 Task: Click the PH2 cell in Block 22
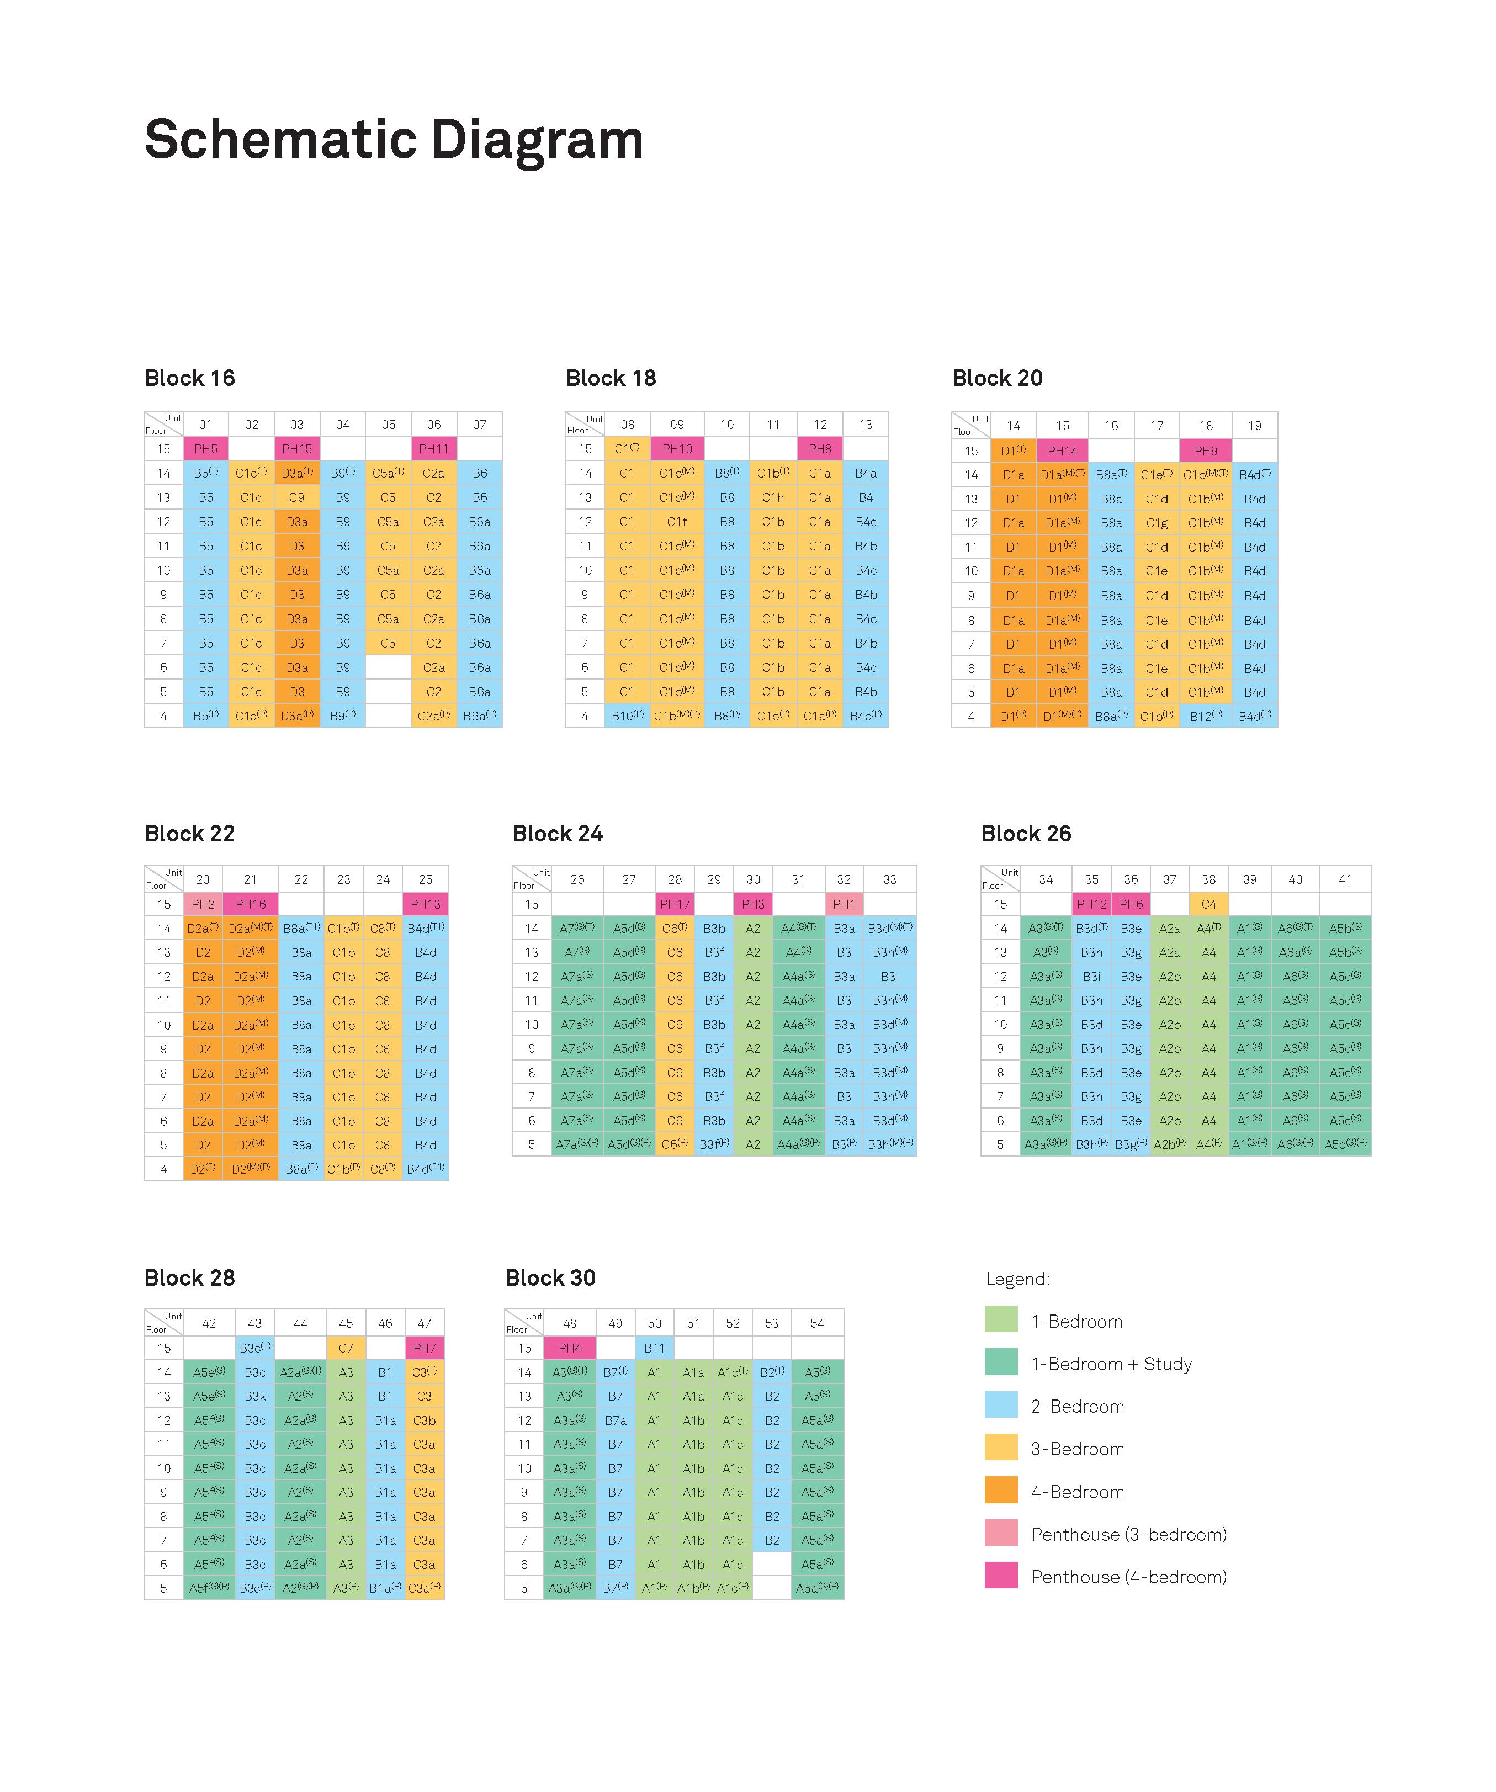pos(203,904)
